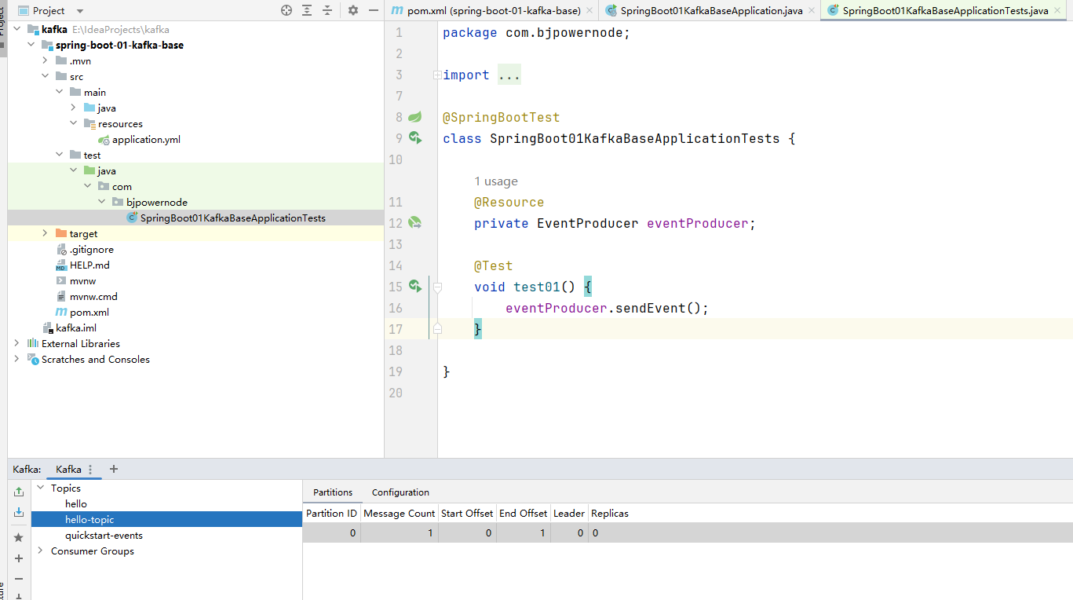Screen dimensions: 1073x600
Task: Open the Kafka tab three-dot options menu
Action: [x=90, y=470]
